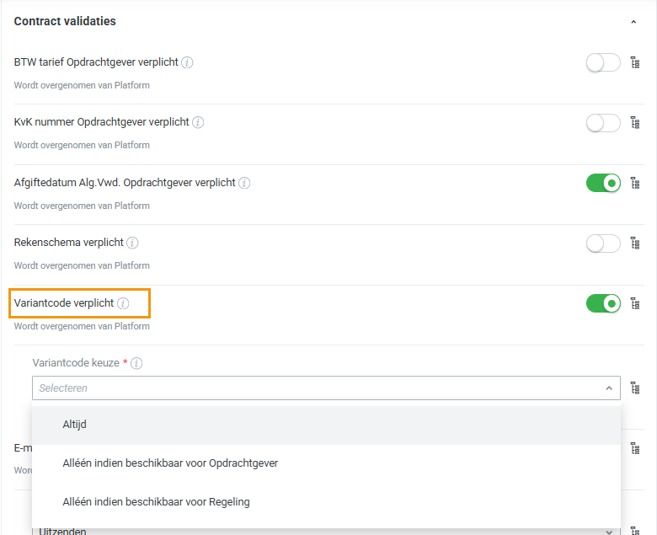Enable BTW tarief Opdrachtgever verplicht toggle
The height and width of the screenshot is (535, 657).
pyautogui.click(x=603, y=62)
